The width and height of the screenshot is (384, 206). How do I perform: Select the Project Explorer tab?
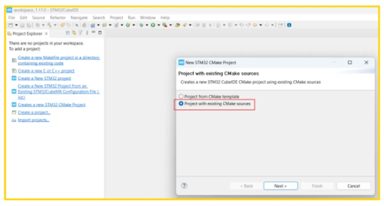pyautogui.click(x=27, y=33)
